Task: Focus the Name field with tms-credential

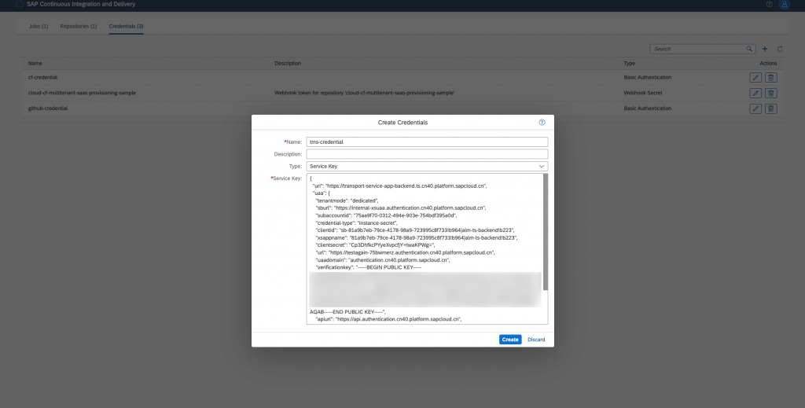Action: pos(427,142)
